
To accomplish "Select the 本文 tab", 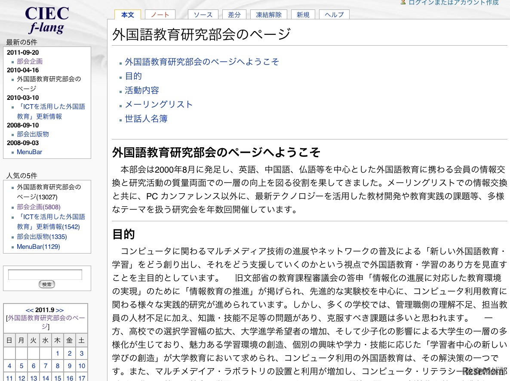I will point(127,14).
